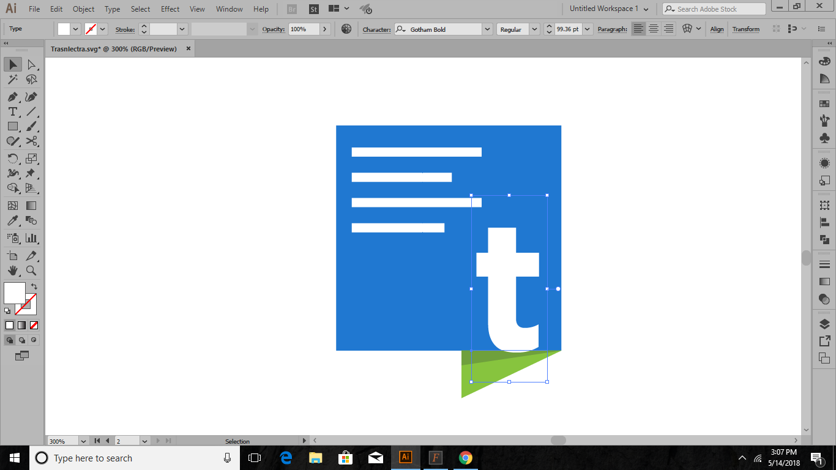Set paint mode to Gradient
The width and height of the screenshot is (836, 470).
(x=21, y=326)
